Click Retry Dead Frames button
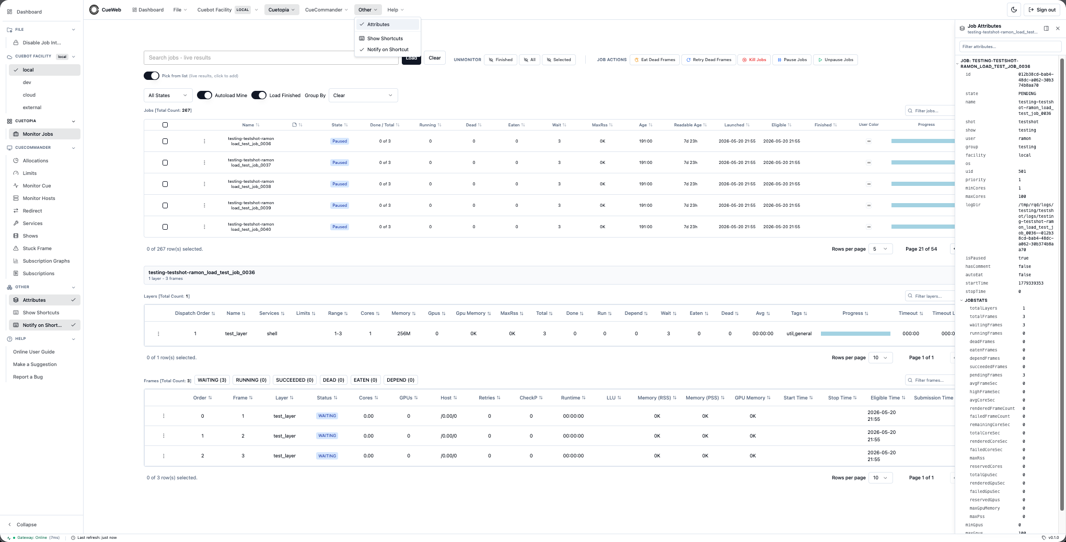The height and width of the screenshot is (542, 1066). click(x=709, y=60)
